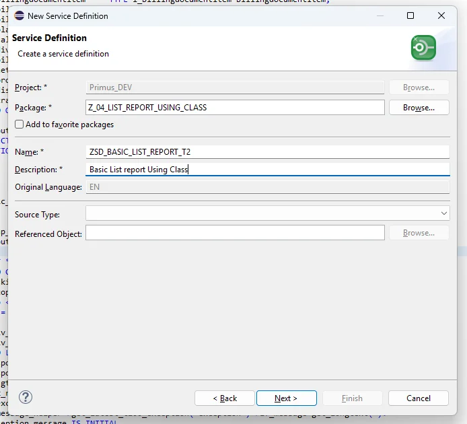Maximize the New Service Definition dialog
Viewport: 467px width, 424px height.
pos(410,15)
